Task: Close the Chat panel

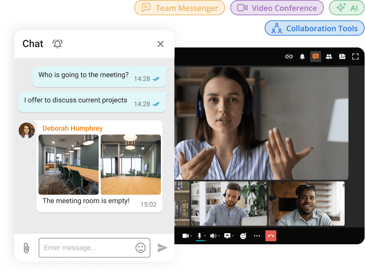Action: [160, 44]
